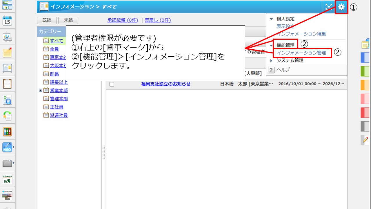Open the yellow sticky note icon
Viewport: 371px width, 209px height.
pos(366,44)
